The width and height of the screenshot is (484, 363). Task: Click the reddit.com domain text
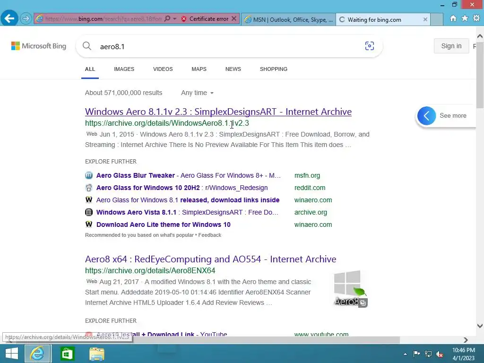tap(310, 188)
